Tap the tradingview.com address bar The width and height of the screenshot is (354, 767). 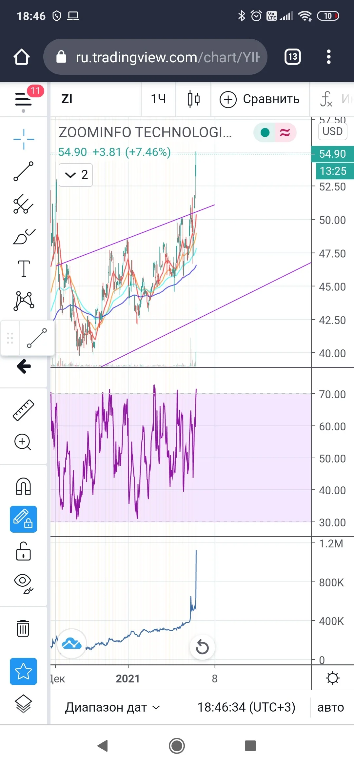click(155, 57)
